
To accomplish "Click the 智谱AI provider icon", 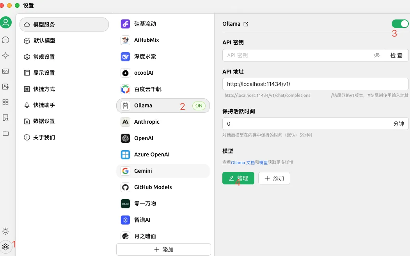I will tap(126, 220).
